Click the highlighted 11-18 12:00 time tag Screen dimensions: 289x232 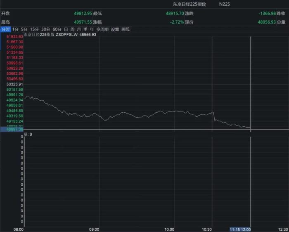coord(240,230)
